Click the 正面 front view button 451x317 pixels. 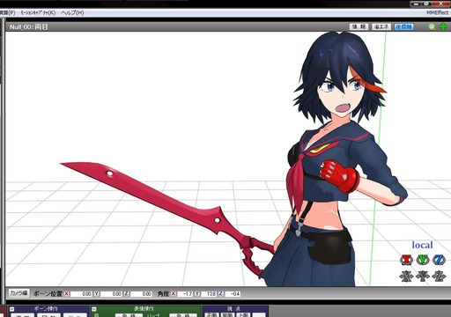[211, 315]
